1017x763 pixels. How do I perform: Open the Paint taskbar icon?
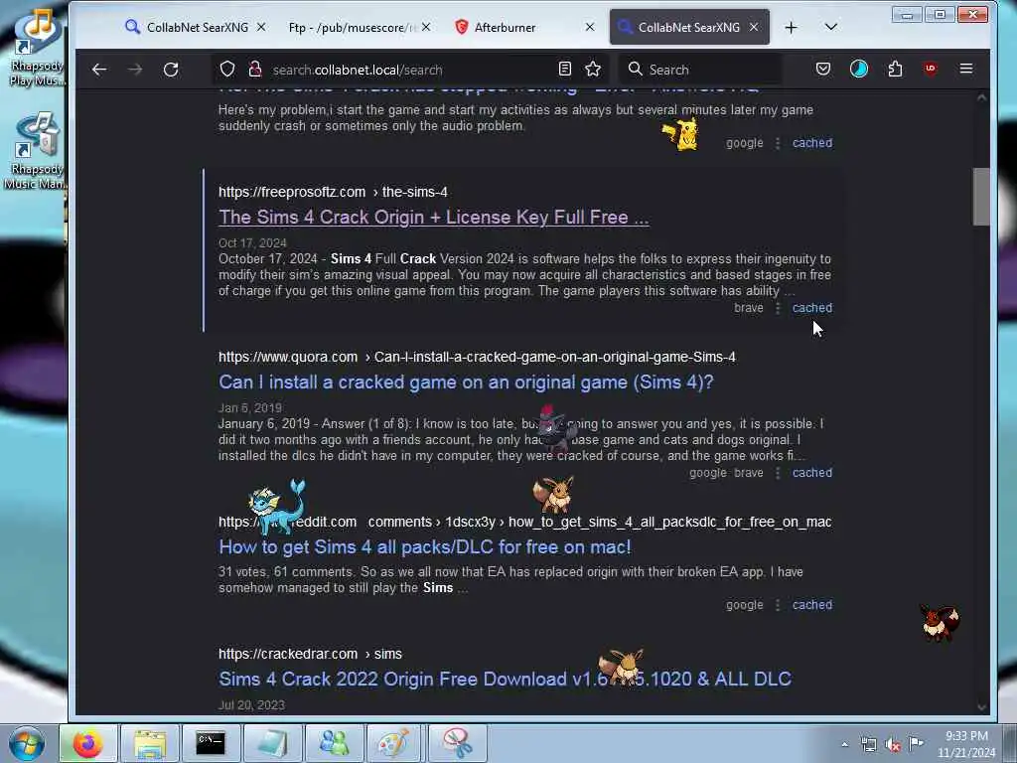tap(394, 743)
